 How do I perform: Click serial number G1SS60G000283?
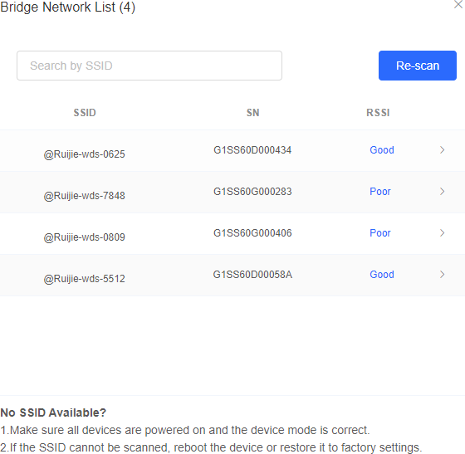click(252, 192)
